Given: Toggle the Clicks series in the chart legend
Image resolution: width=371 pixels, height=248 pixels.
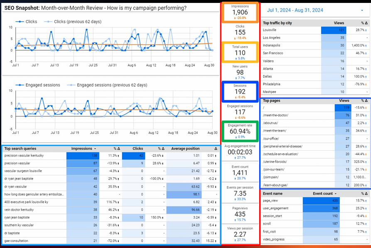Looking at the screenshot, I should click(28, 21).
